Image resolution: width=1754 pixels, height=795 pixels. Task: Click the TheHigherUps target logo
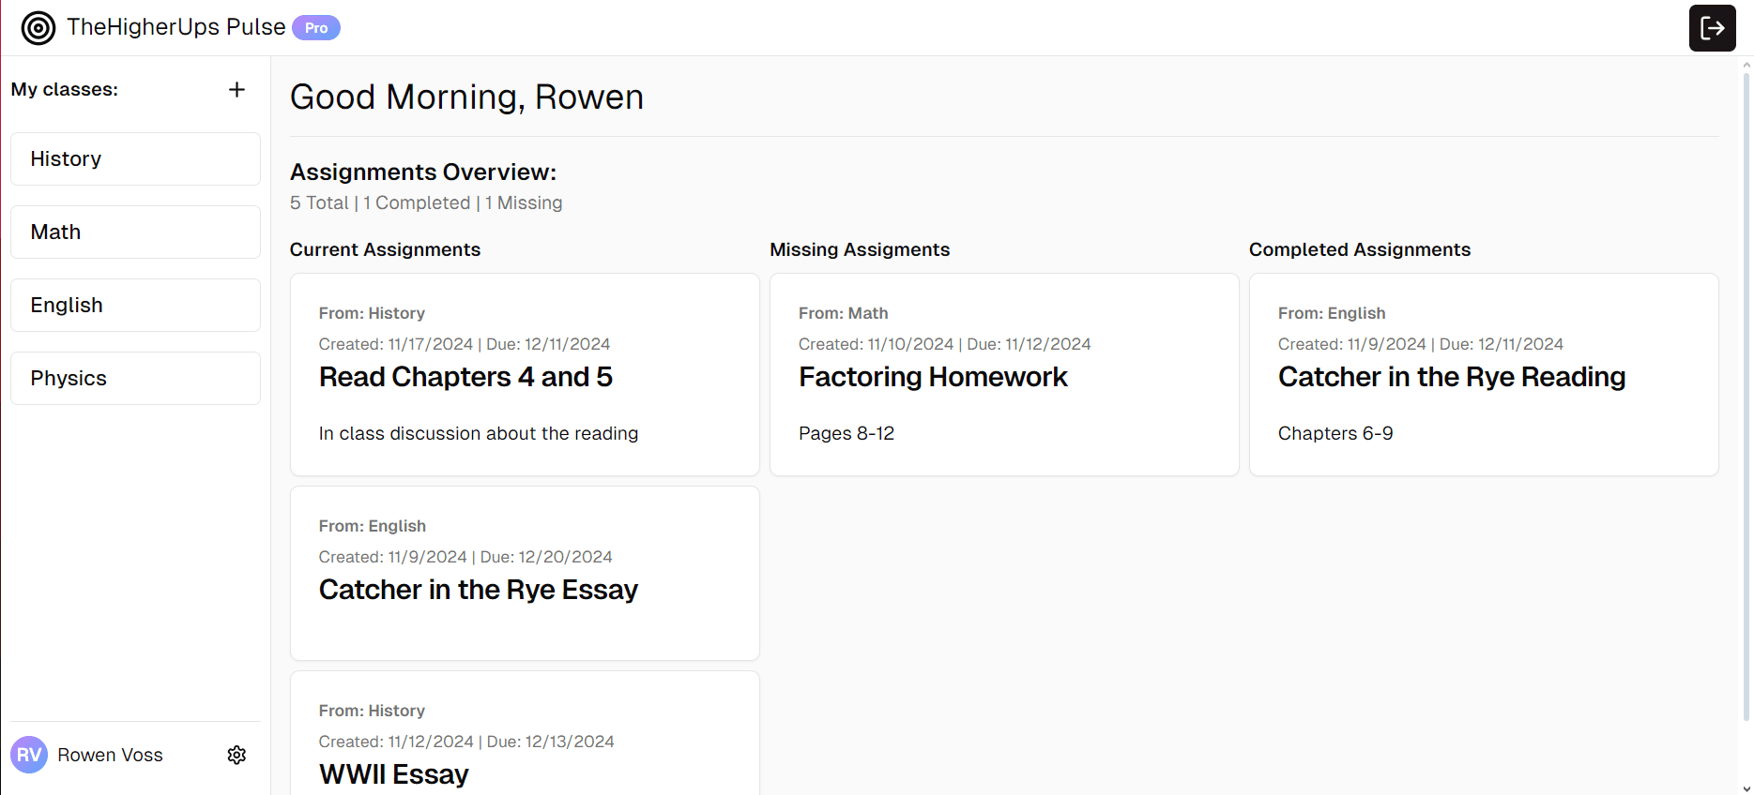point(38,28)
